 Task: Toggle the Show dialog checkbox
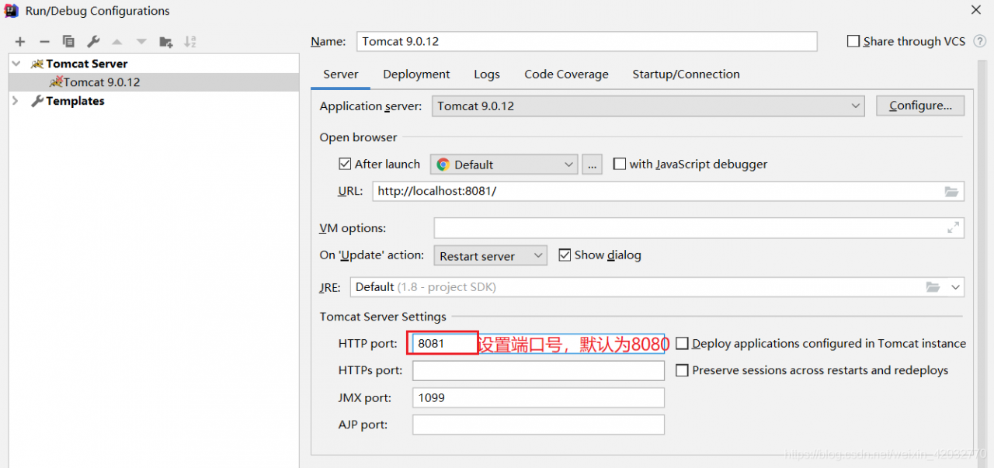tap(565, 255)
